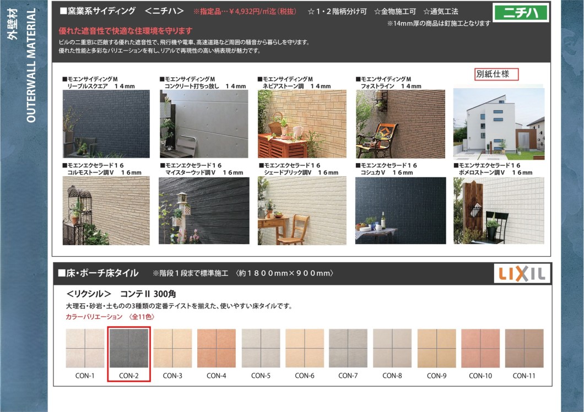Pick the CON-10 salmon tile swatch

tap(480, 348)
